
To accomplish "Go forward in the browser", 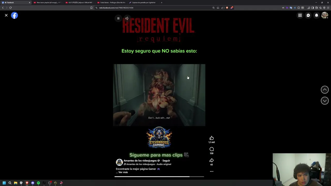I will [7, 8].
